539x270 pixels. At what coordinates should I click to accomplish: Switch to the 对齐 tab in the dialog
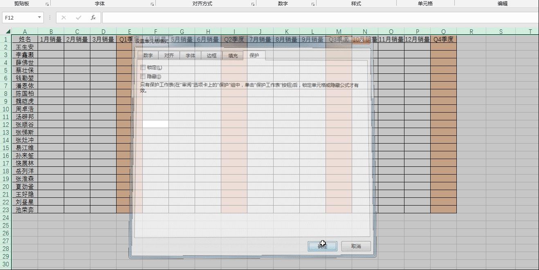point(169,55)
